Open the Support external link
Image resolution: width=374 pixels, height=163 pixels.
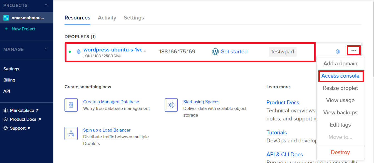pos(20,128)
